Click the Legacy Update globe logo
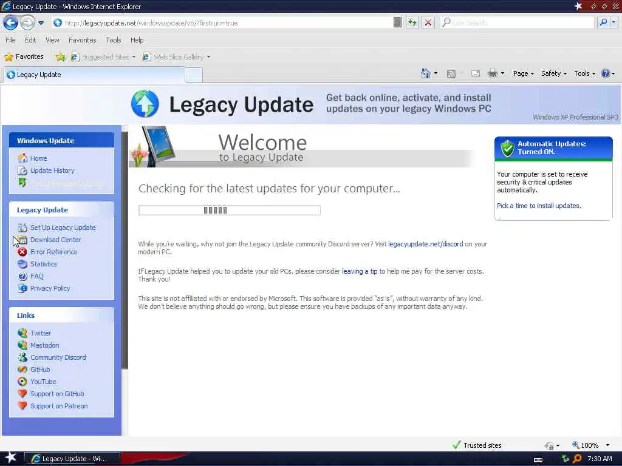The width and height of the screenshot is (622, 466). (x=145, y=104)
